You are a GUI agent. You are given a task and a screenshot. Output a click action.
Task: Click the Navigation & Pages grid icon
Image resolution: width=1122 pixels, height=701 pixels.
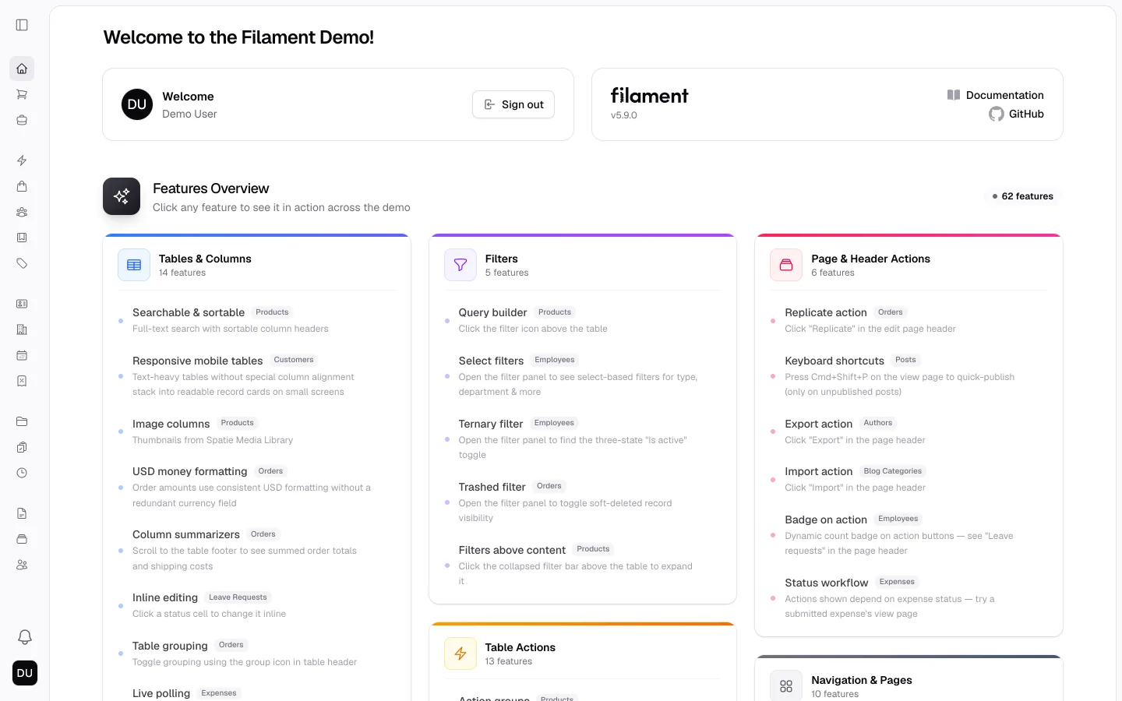786,686
